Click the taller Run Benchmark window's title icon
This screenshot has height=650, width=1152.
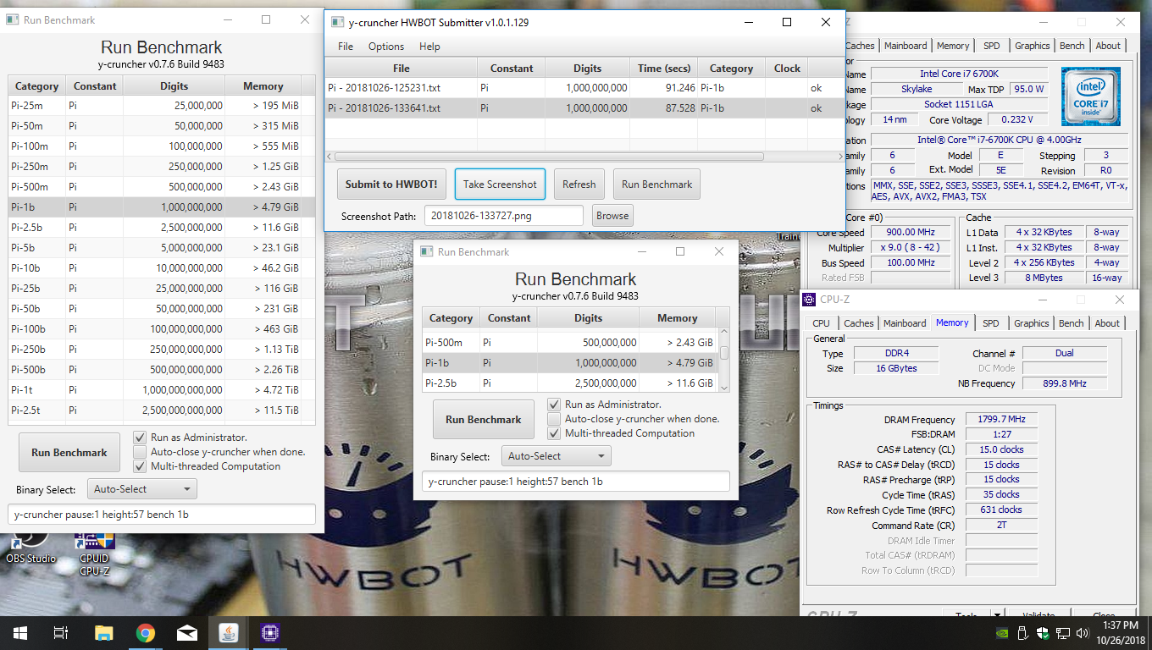tap(12, 19)
